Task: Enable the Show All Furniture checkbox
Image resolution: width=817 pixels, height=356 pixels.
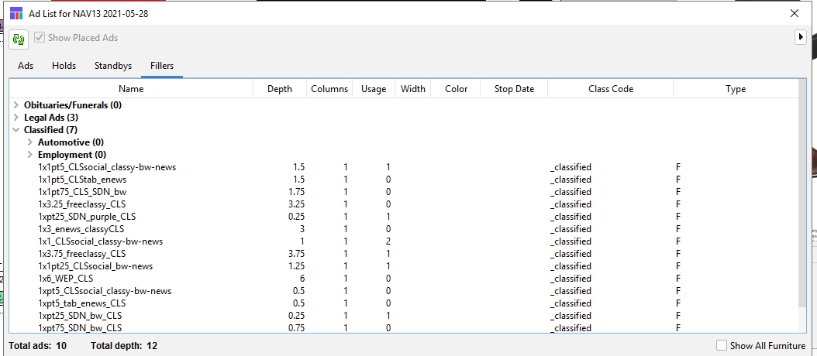Action: coord(722,346)
